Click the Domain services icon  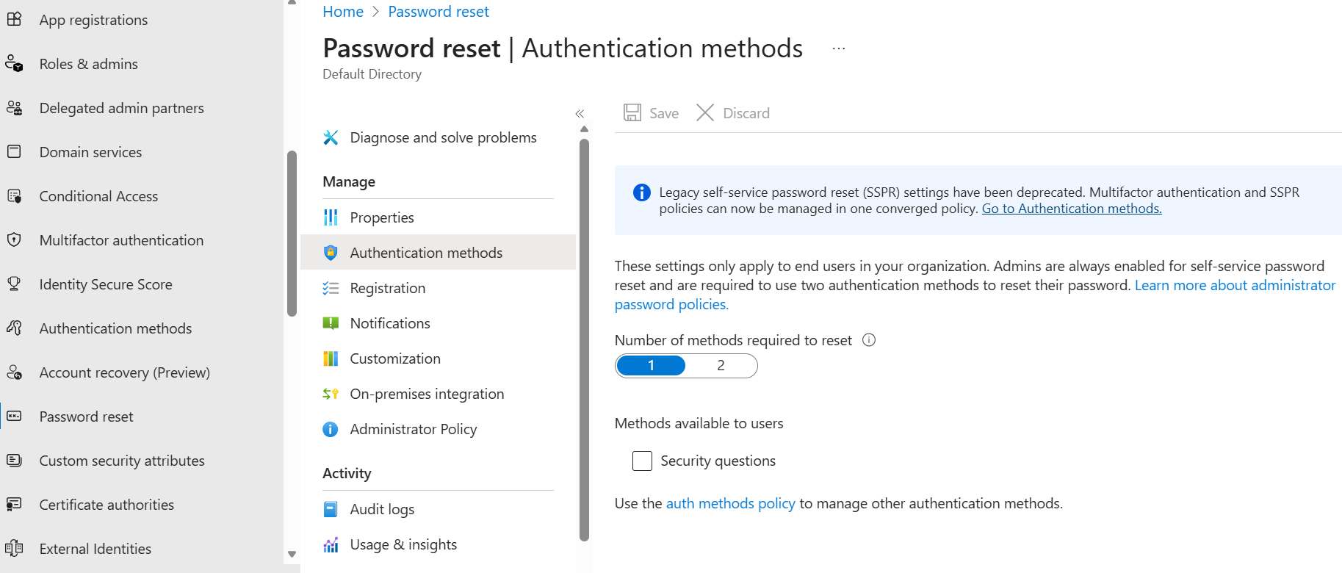tap(14, 152)
